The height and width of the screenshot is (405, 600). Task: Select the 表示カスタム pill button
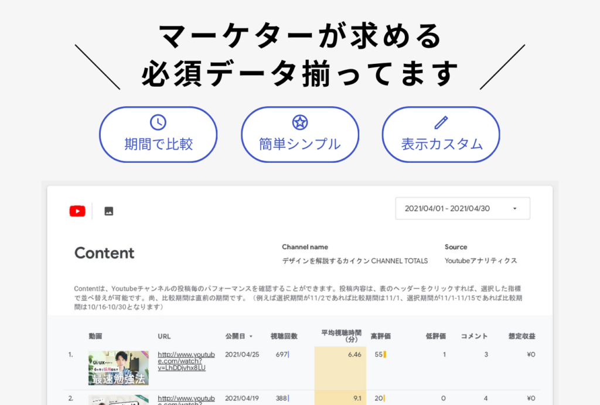(441, 134)
